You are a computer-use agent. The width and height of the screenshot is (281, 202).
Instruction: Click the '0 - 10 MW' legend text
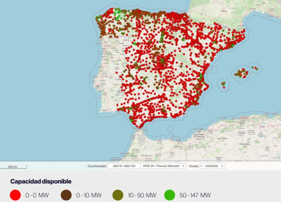(89, 195)
